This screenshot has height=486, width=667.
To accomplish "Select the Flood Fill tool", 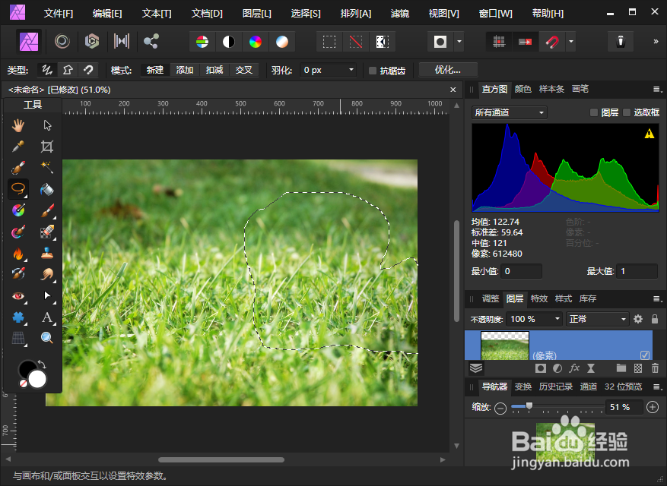I will tap(47, 189).
